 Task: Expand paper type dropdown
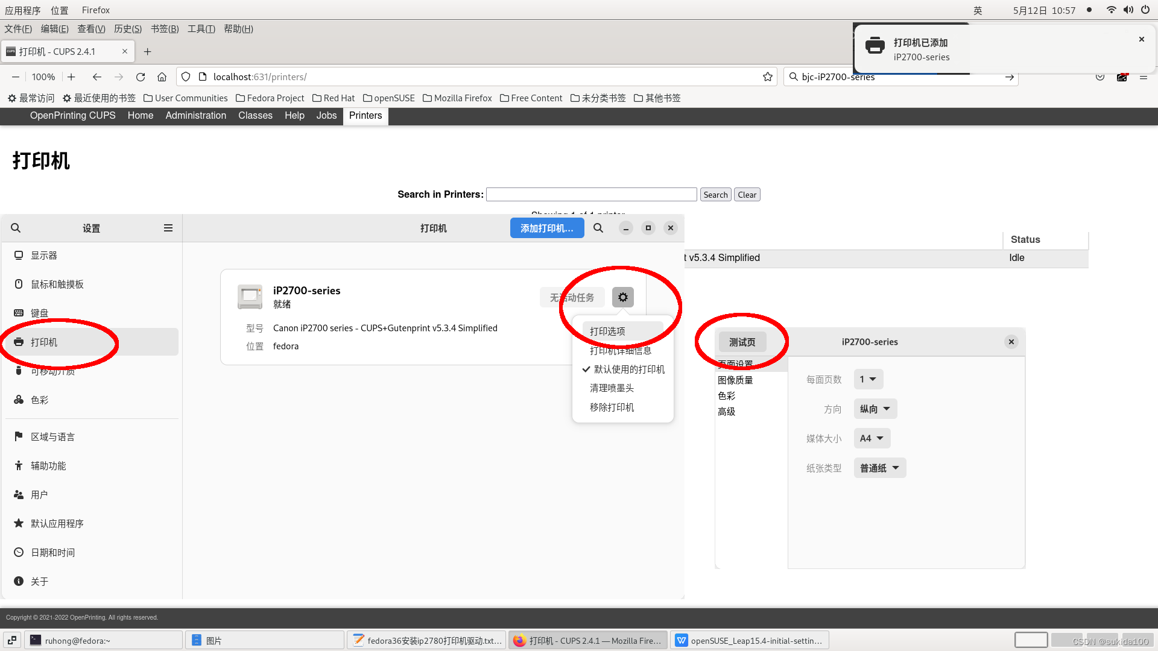click(x=879, y=468)
